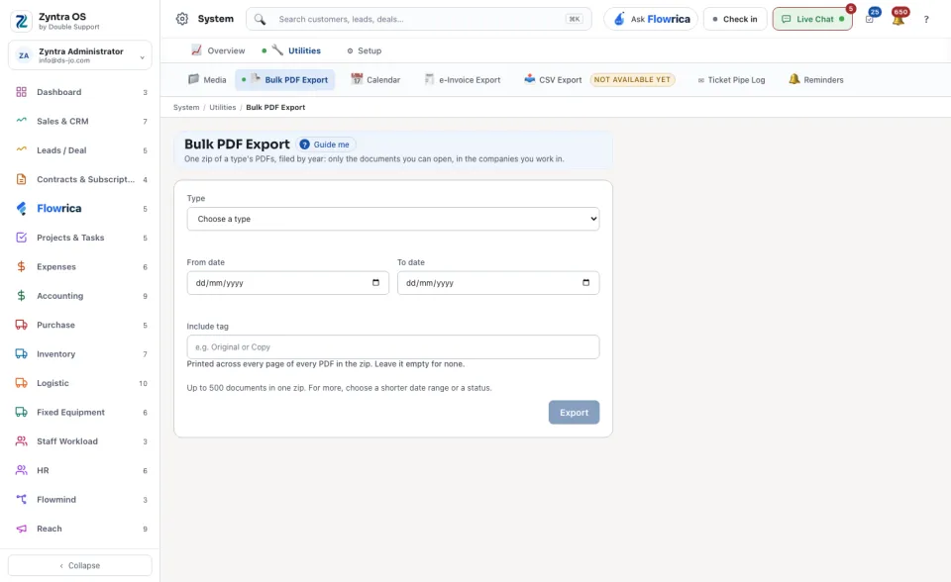The width and height of the screenshot is (951, 582).
Task: Click the Include tag text field
Action: (x=393, y=346)
